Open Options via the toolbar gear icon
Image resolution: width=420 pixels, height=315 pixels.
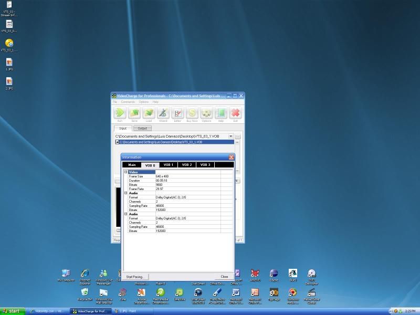point(206,113)
